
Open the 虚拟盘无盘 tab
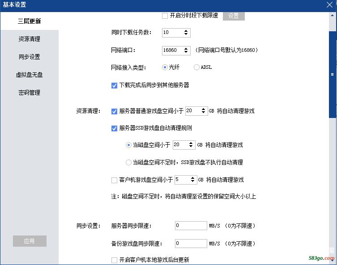[30, 75]
